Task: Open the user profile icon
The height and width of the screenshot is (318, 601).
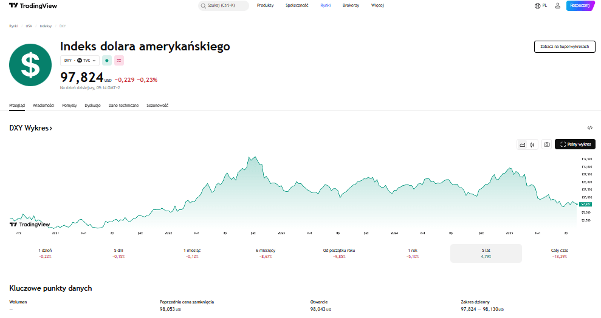Action: [558, 5]
